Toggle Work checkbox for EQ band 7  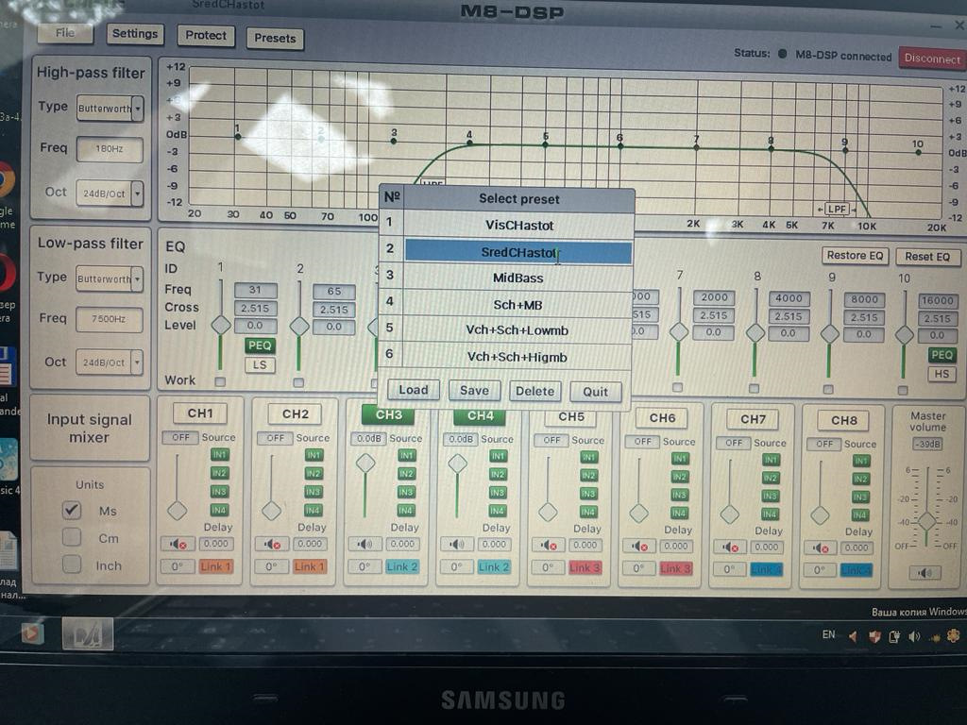point(678,387)
